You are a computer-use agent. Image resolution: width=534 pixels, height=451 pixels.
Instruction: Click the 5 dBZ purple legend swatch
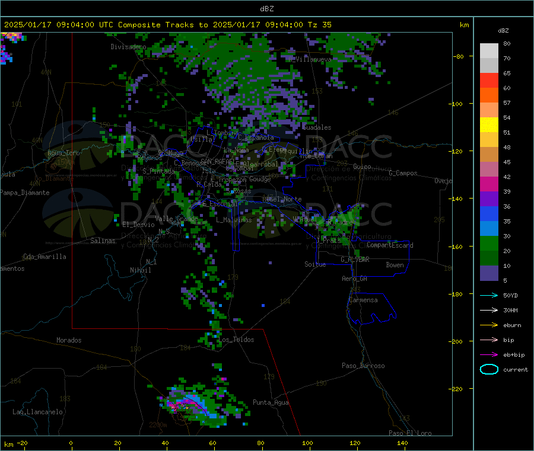489,273
